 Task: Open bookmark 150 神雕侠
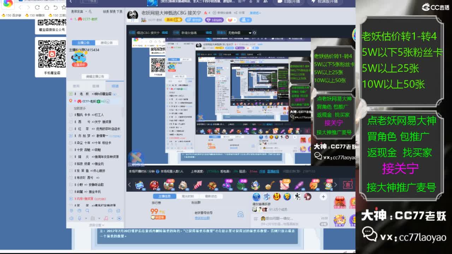pos(35,16)
